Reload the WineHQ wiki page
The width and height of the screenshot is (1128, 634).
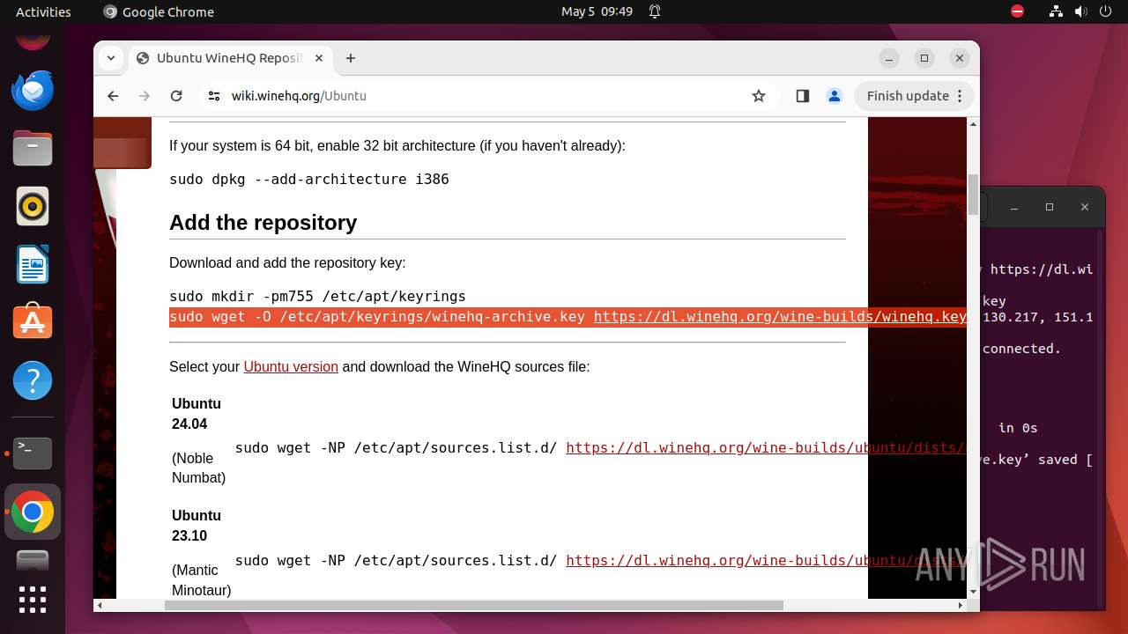176,96
